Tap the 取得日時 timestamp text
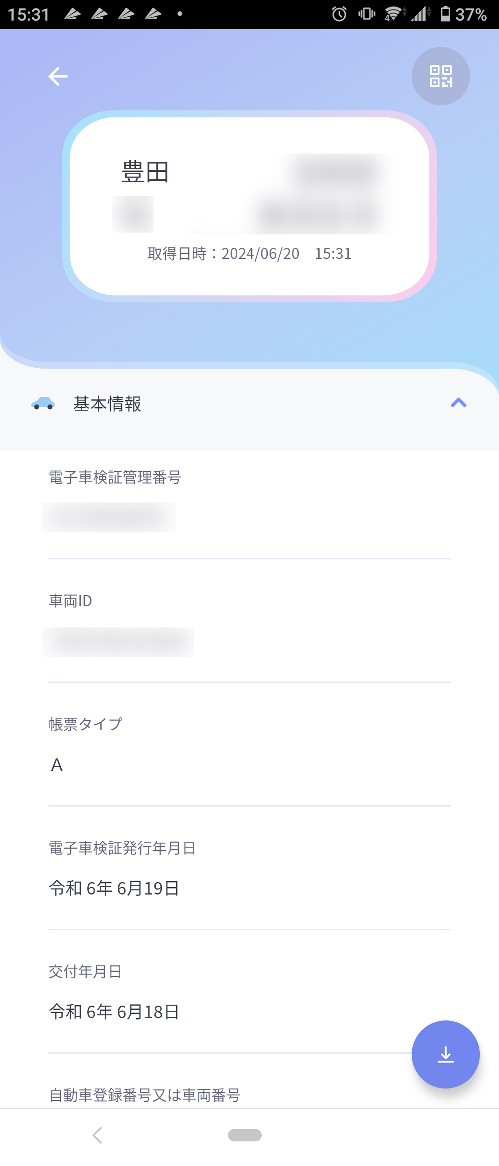Image resolution: width=499 pixels, height=1166 pixels. coord(249,254)
